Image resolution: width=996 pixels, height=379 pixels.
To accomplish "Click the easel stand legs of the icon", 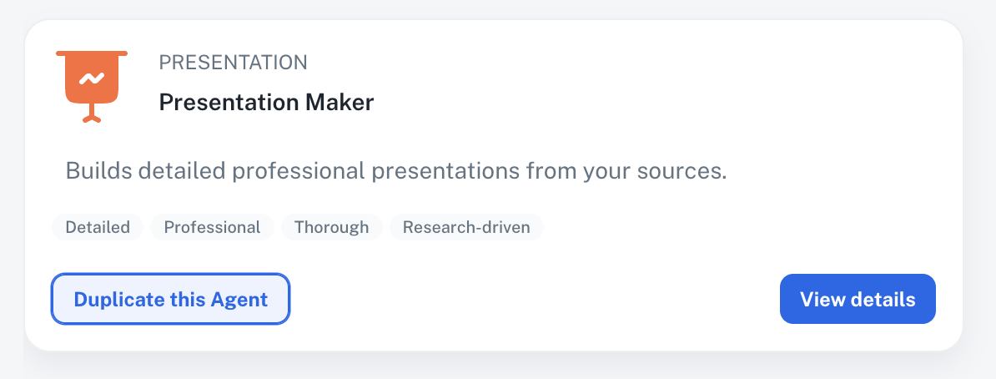I will pos(92,118).
